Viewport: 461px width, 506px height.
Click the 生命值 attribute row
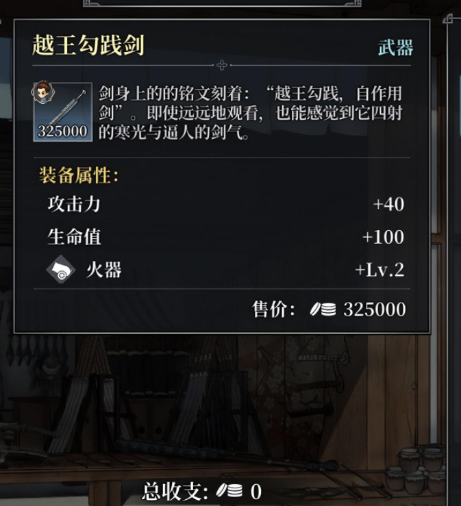pos(225,236)
